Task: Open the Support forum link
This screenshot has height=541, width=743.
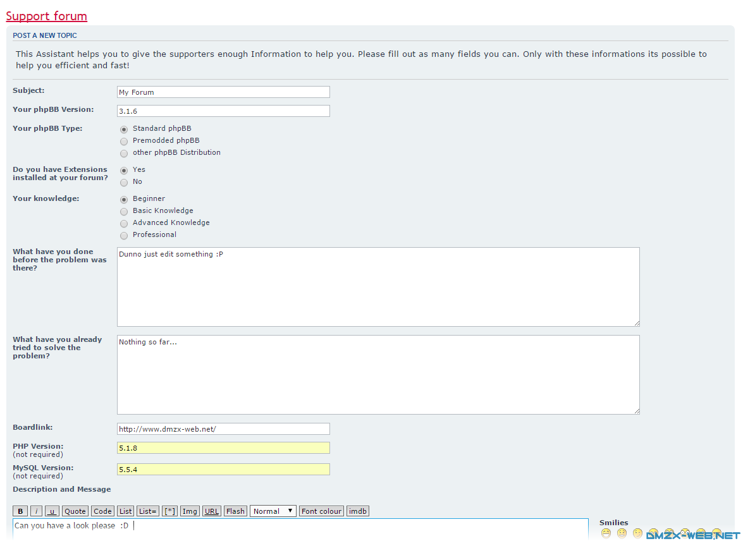Action: [x=46, y=16]
